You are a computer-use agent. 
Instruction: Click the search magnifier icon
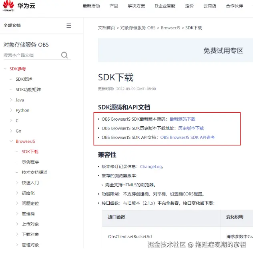tap(64, 55)
